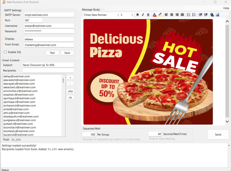The image size is (231, 171).
Task: Click the Username field
Action: click(49, 26)
